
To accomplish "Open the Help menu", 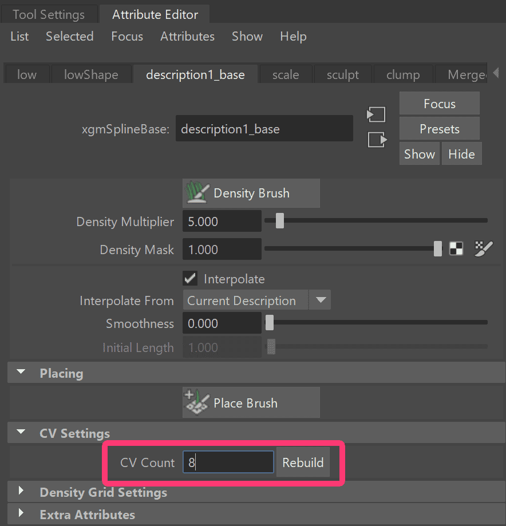I will pos(293,36).
